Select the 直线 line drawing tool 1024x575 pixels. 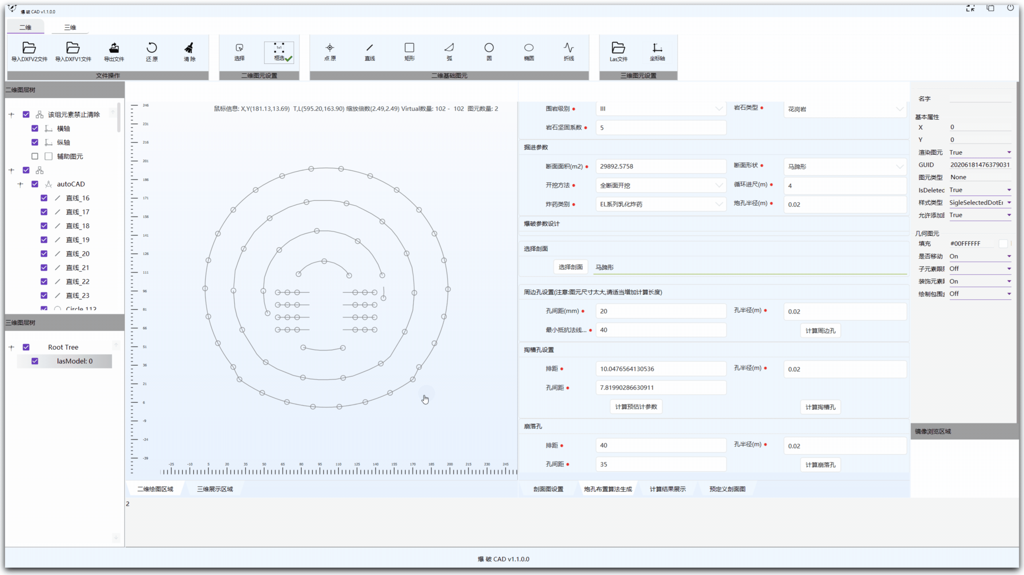coord(369,48)
